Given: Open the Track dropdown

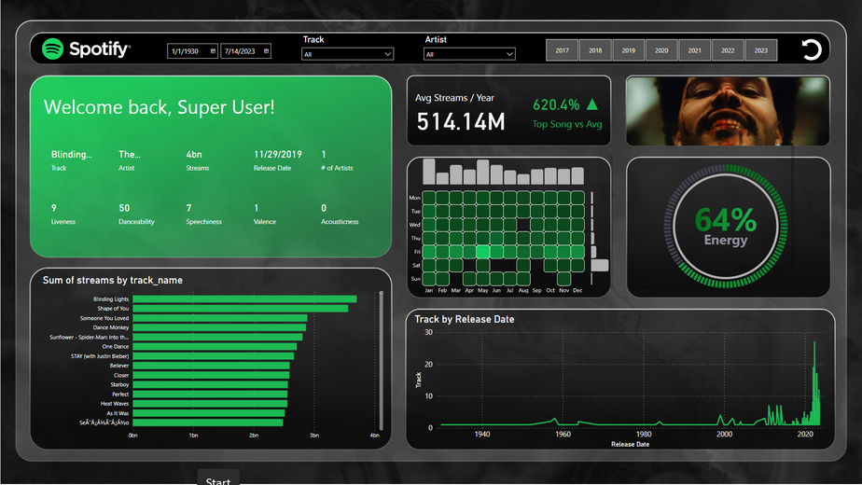Looking at the screenshot, I should (347, 54).
